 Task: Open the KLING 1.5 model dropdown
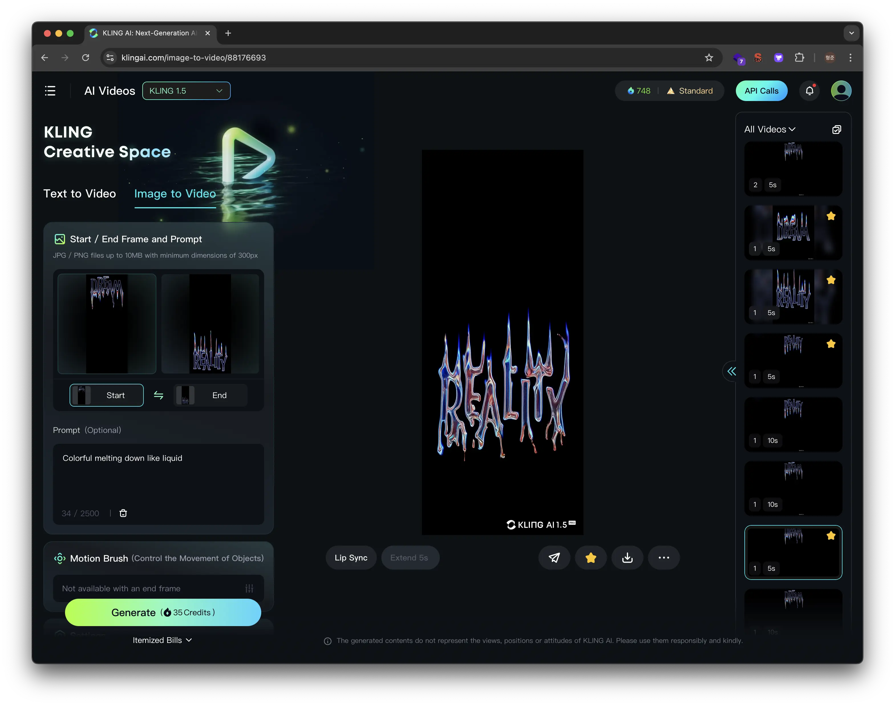(x=186, y=90)
